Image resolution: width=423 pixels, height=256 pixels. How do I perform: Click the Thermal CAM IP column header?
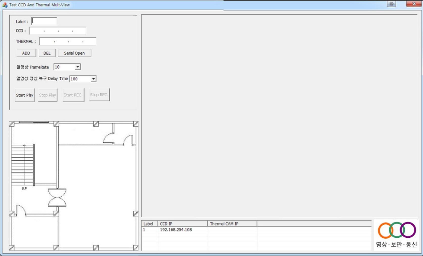[x=232, y=223]
